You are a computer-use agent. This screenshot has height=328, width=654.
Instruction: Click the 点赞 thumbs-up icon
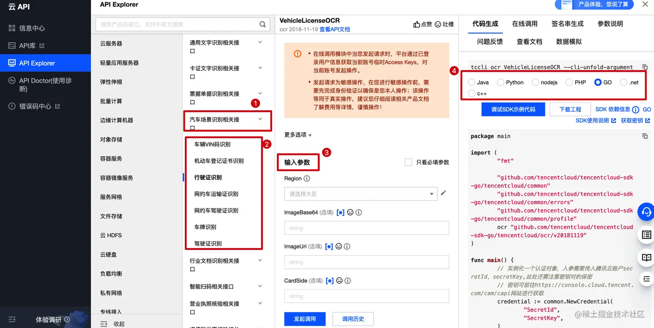[417, 24]
